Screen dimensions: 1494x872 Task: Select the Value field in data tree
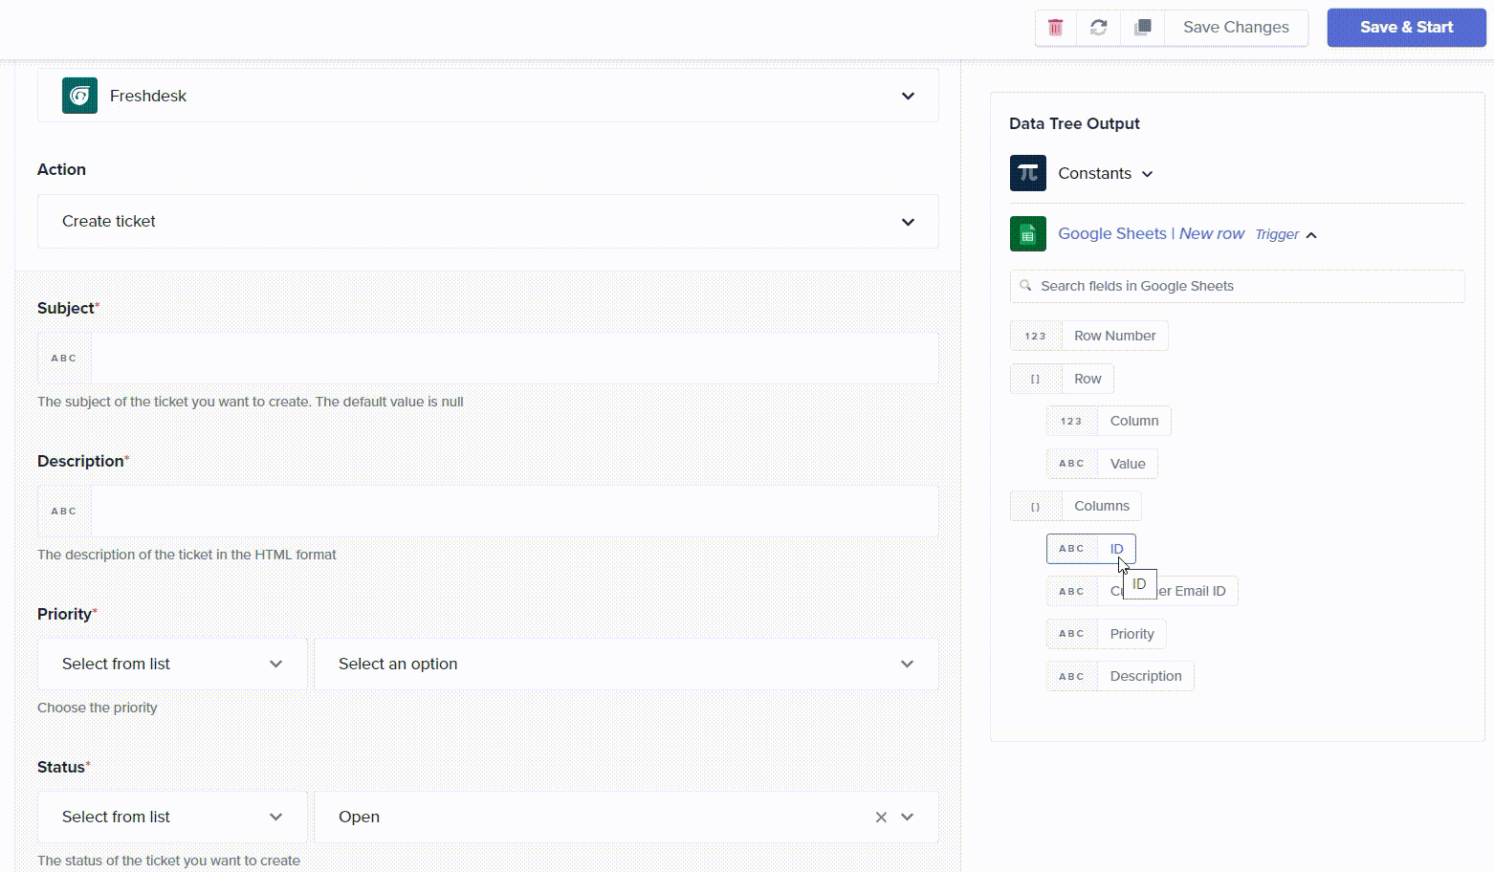coord(1102,464)
